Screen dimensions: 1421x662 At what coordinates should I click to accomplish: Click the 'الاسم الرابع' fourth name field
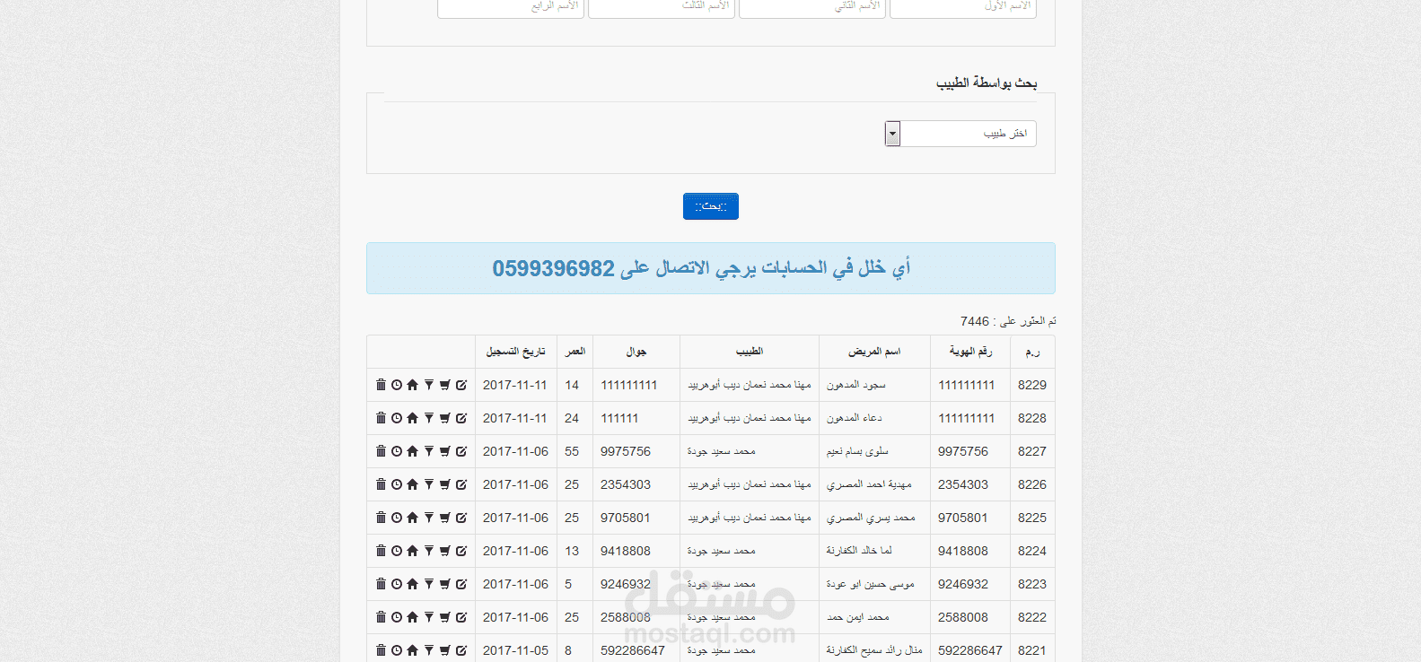(510, 7)
